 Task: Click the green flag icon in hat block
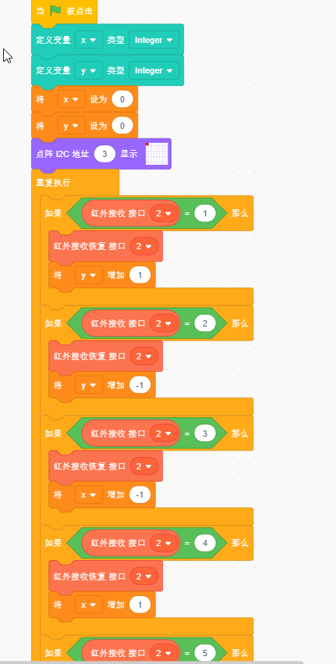[x=55, y=10]
